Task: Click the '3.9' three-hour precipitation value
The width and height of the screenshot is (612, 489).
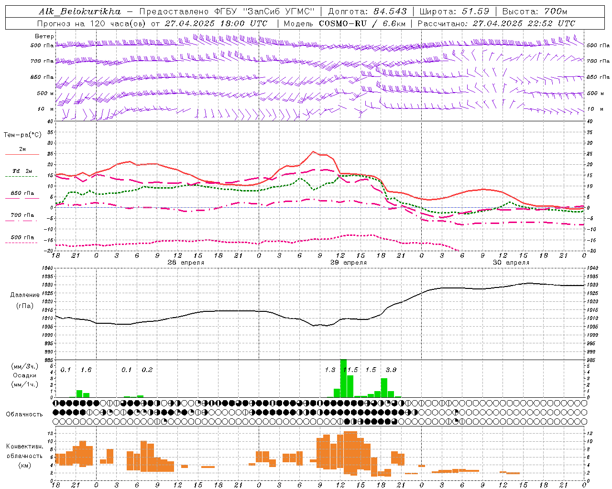Action: pos(391,370)
